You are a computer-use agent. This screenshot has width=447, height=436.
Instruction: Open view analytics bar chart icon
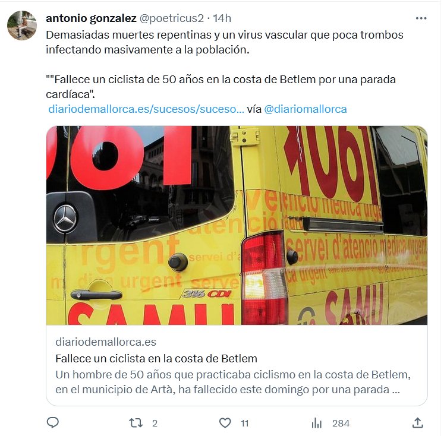coord(316,423)
